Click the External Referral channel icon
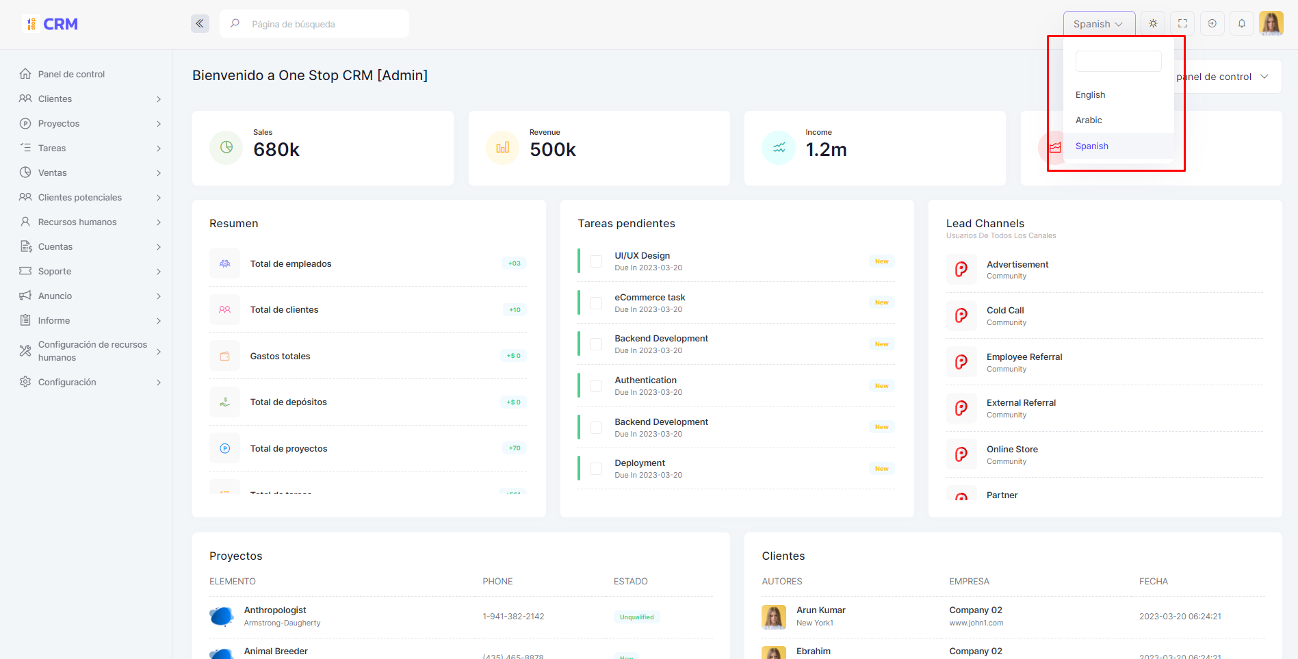The image size is (1298, 659). click(x=961, y=408)
